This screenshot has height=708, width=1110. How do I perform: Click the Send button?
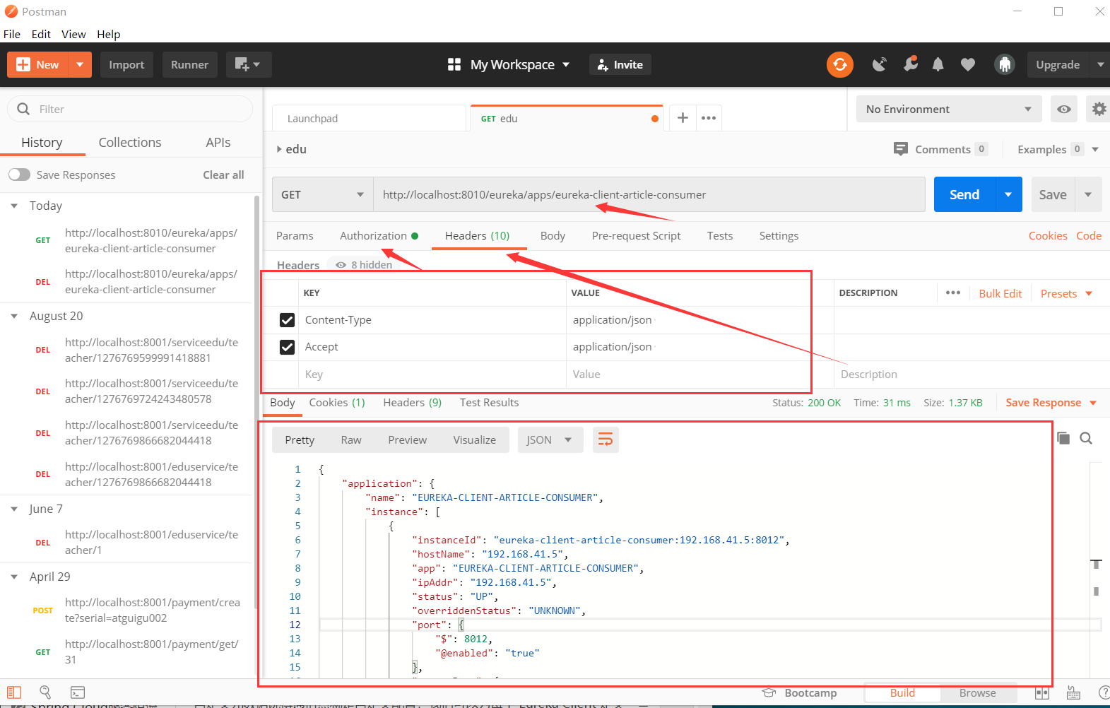[x=964, y=194]
